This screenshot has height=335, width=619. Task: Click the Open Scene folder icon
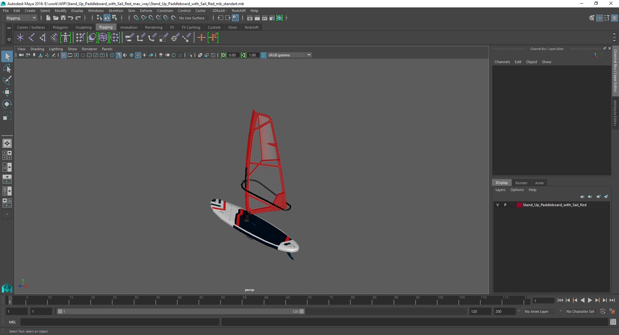pos(55,18)
